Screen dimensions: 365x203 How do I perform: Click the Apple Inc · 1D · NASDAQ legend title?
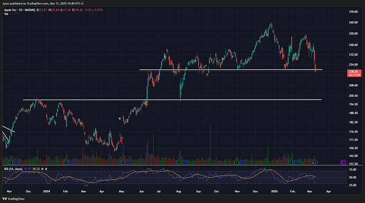[x=20, y=10]
